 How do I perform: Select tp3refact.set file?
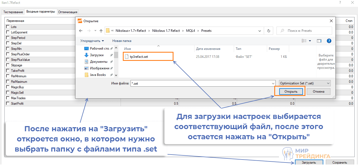coord(139,57)
